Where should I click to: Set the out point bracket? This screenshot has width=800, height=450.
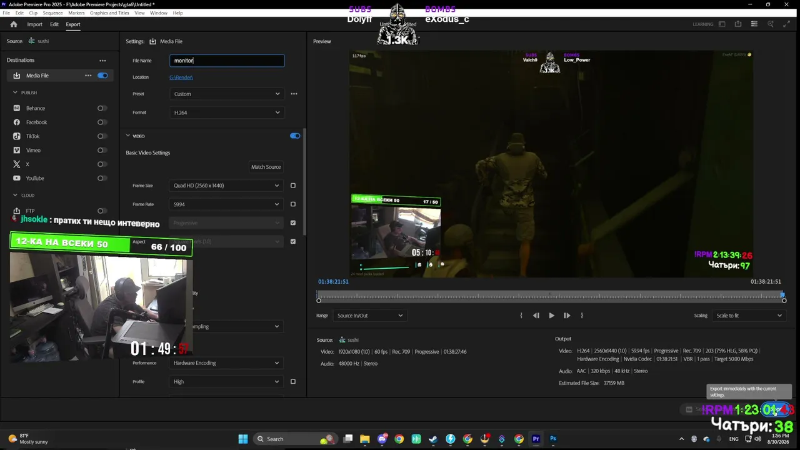coord(582,316)
